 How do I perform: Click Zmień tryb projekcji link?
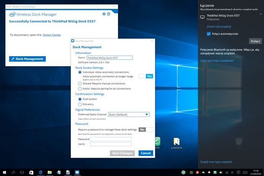[x=219, y=27]
